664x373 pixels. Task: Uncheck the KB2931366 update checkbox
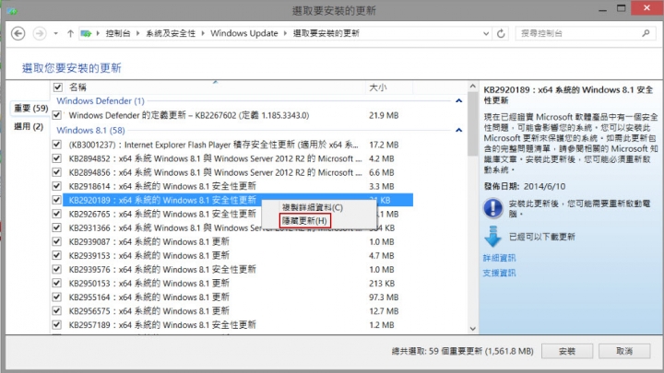tap(56, 227)
